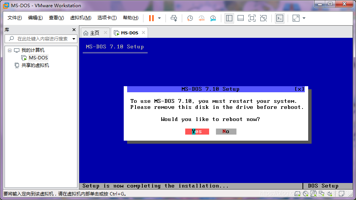Open the console view icon
The width and height of the screenshot is (356, 200).
280,18
